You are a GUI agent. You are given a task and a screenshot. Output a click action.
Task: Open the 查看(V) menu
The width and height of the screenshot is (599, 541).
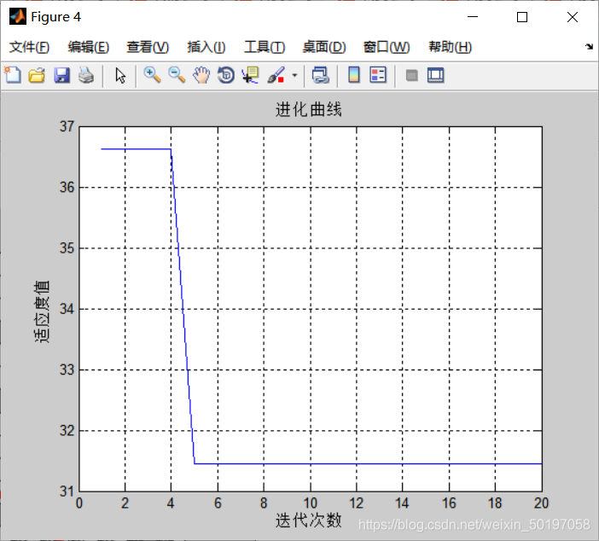[x=148, y=47]
